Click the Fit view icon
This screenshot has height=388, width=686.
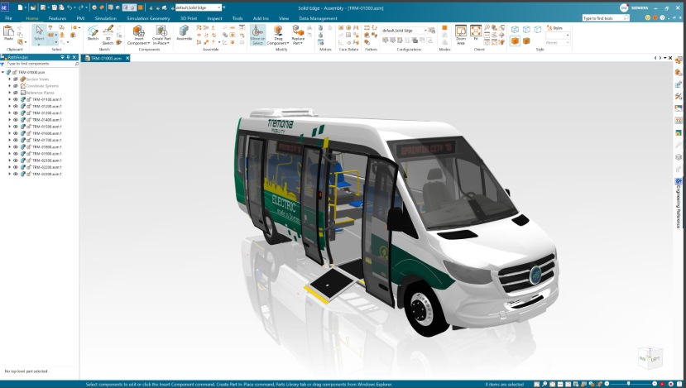(476, 31)
